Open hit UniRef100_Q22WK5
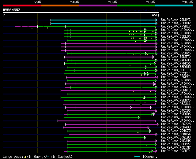 (176, 54)
